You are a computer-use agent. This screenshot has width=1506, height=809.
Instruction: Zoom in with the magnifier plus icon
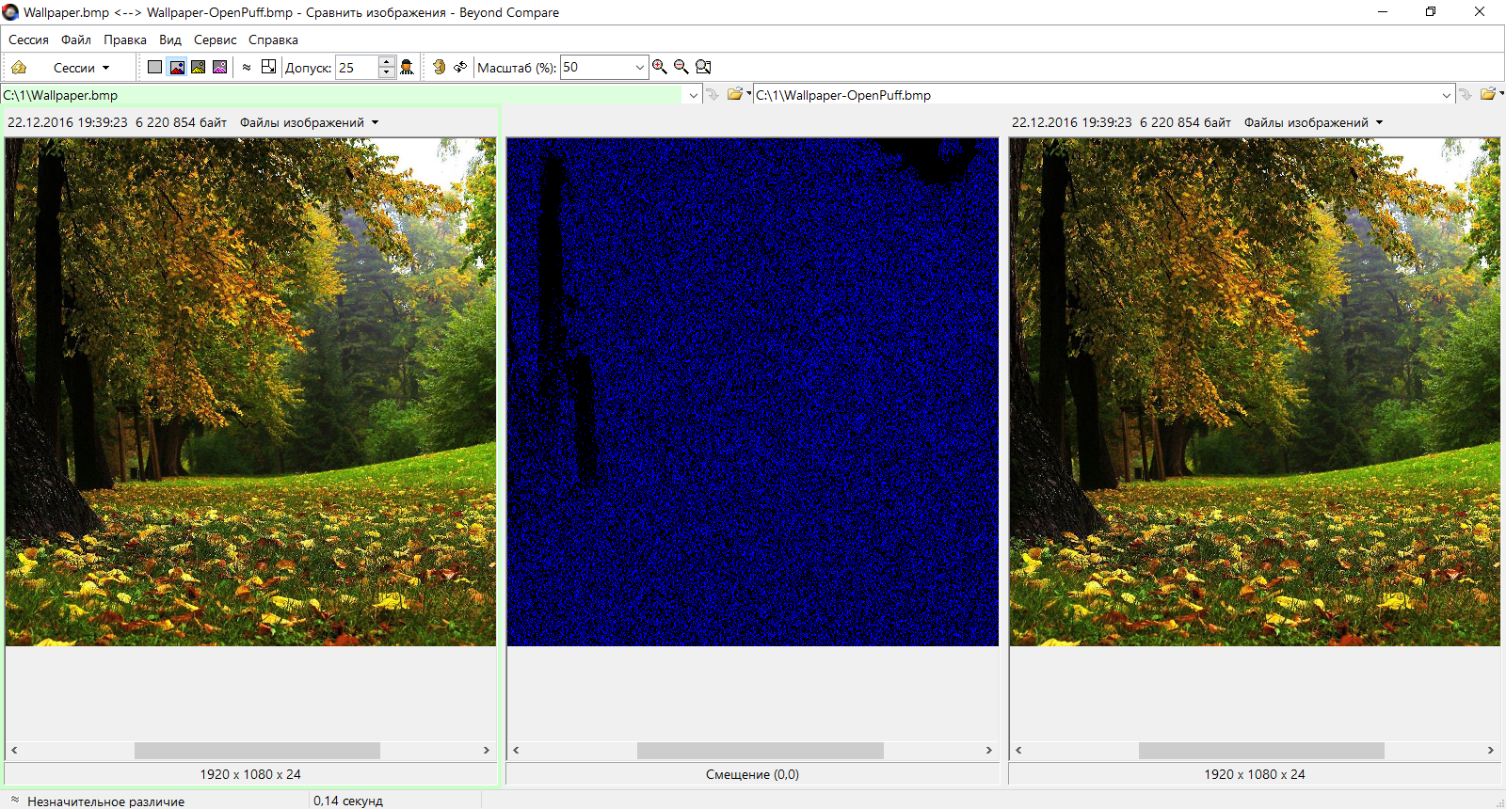click(660, 67)
